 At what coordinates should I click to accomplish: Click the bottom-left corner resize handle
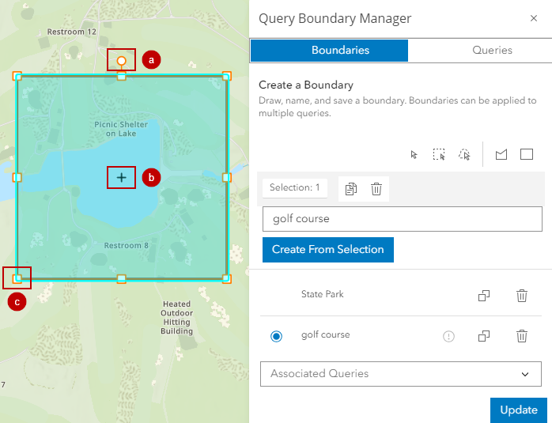(17, 279)
